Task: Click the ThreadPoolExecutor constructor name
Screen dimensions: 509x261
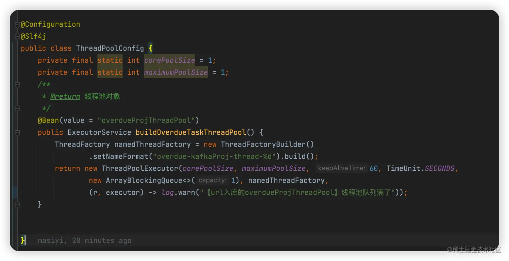Action: [140, 168]
